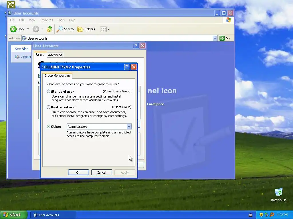Open the File menu
The height and width of the screenshot is (219, 293).
click(12, 20)
